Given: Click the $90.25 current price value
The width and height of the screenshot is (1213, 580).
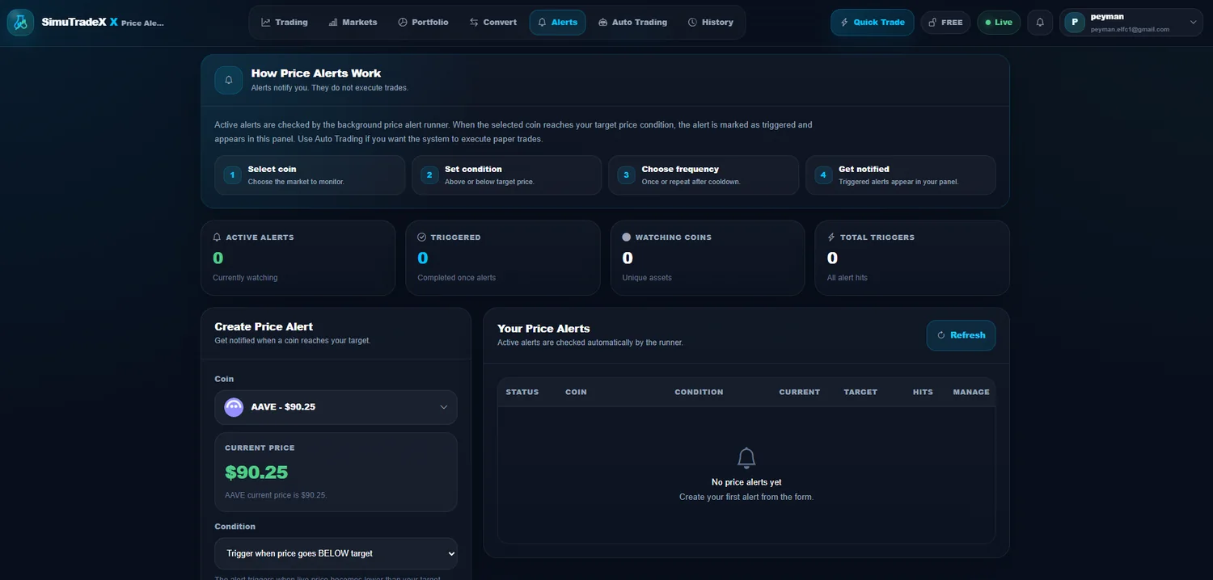Looking at the screenshot, I should (x=256, y=473).
